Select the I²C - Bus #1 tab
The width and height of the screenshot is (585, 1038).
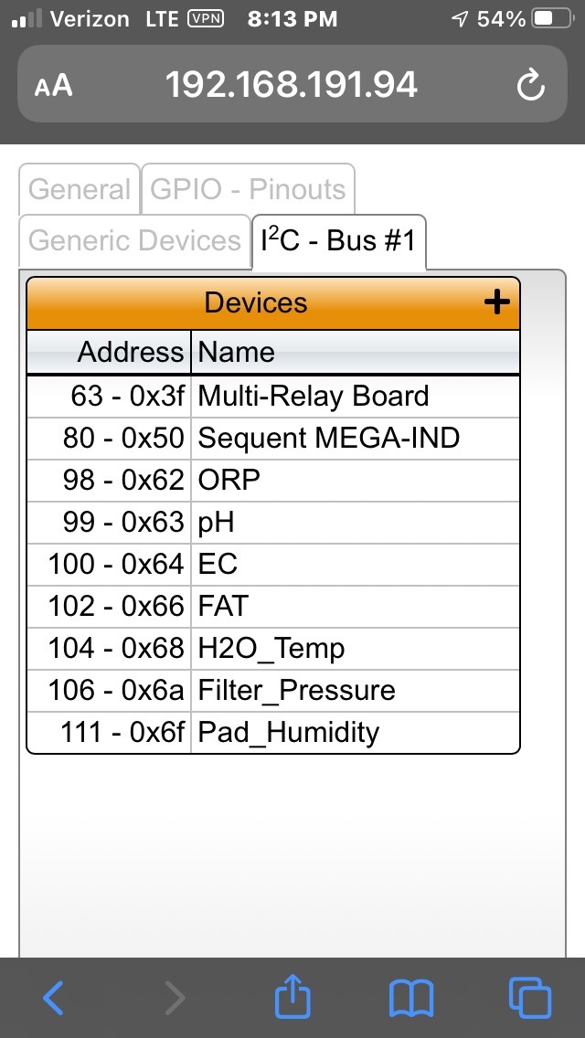pos(338,241)
